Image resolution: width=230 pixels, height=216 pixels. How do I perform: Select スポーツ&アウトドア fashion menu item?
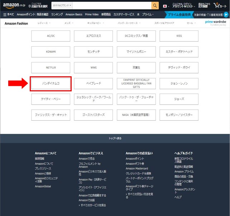tap(164, 23)
